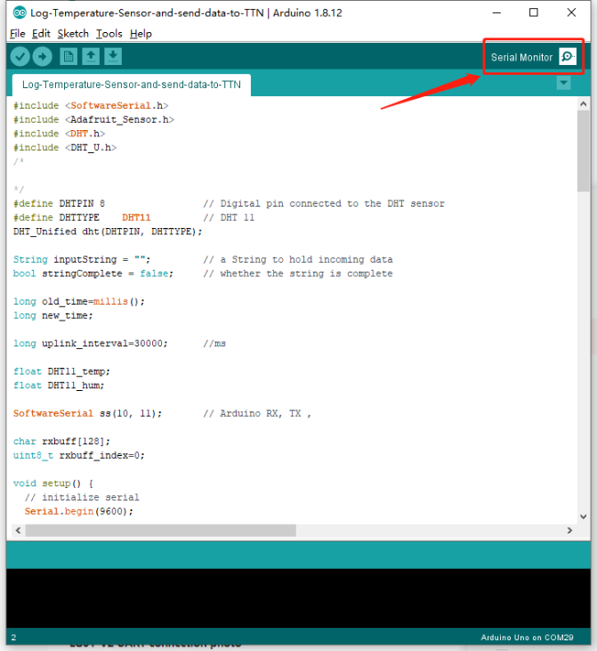Click the 'uplink_interval=30000' line
The width and height of the screenshot is (597, 651).
tap(91, 344)
